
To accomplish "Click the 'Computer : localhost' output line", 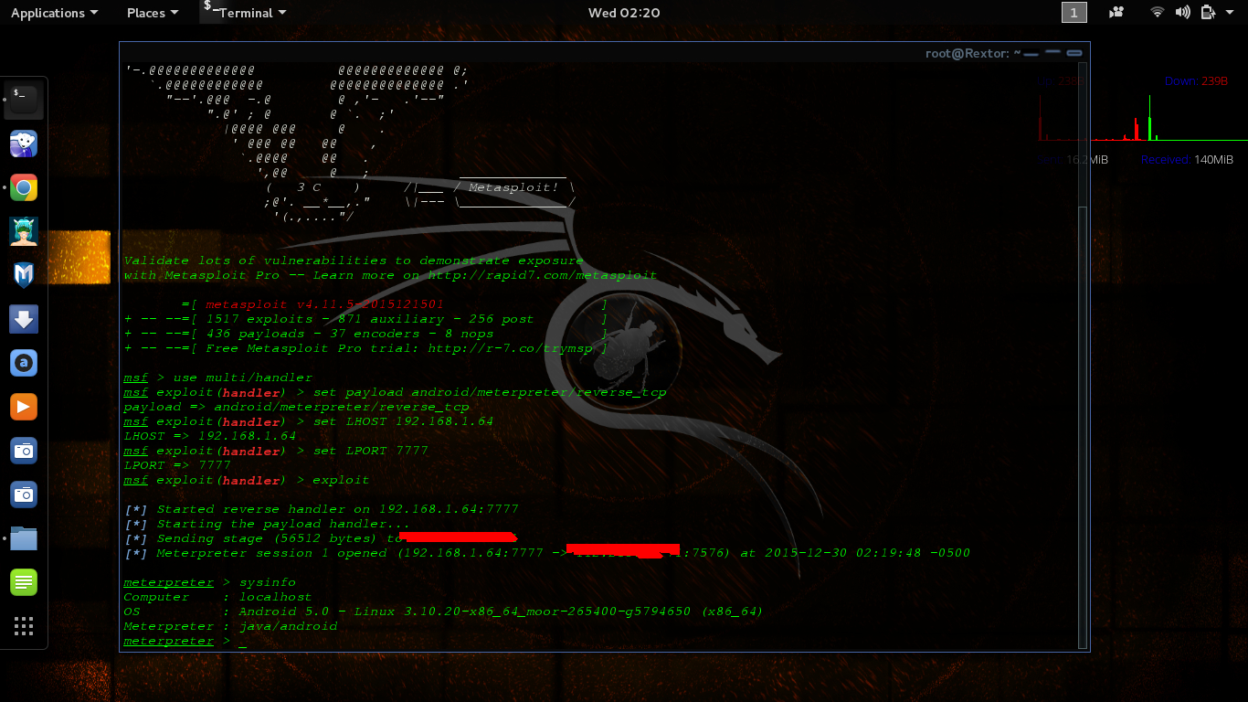I will tap(217, 597).
